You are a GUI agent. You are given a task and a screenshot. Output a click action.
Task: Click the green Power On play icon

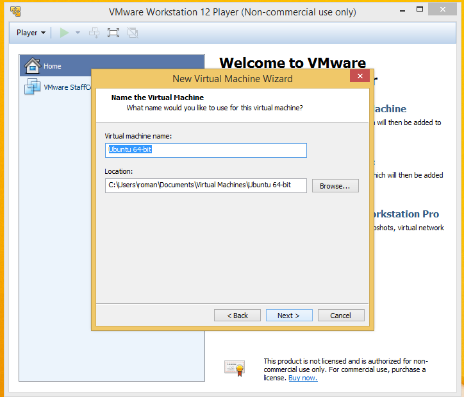pyautogui.click(x=64, y=33)
